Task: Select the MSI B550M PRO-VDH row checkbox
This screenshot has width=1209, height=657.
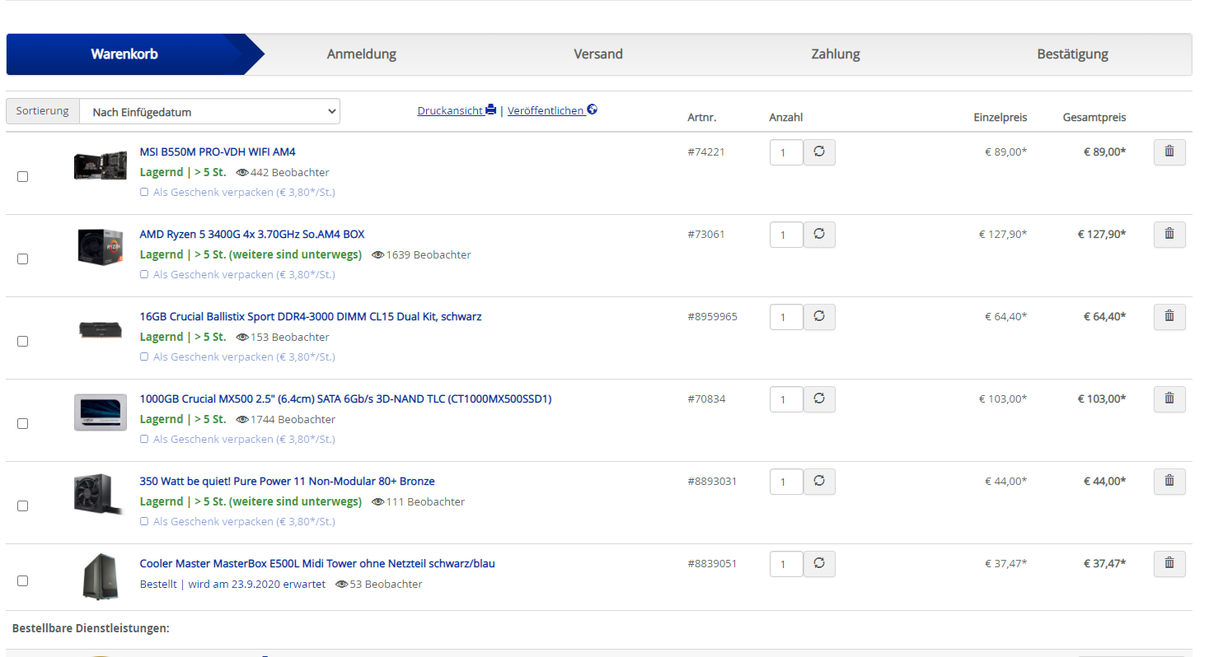Action: tap(23, 176)
